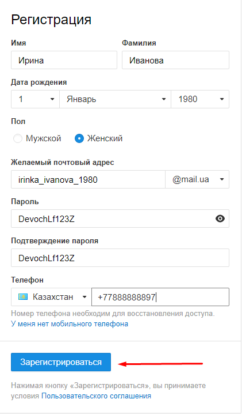
Task: Click the phone number input field
Action: [x=160, y=297]
